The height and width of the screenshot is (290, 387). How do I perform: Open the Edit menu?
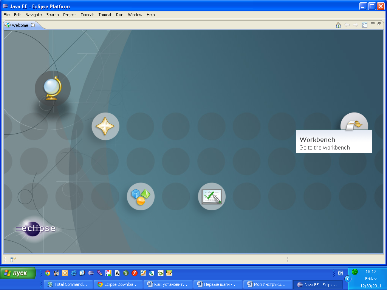tap(17, 15)
